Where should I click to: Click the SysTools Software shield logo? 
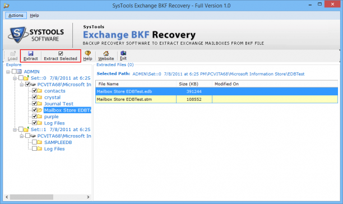click(x=18, y=35)
